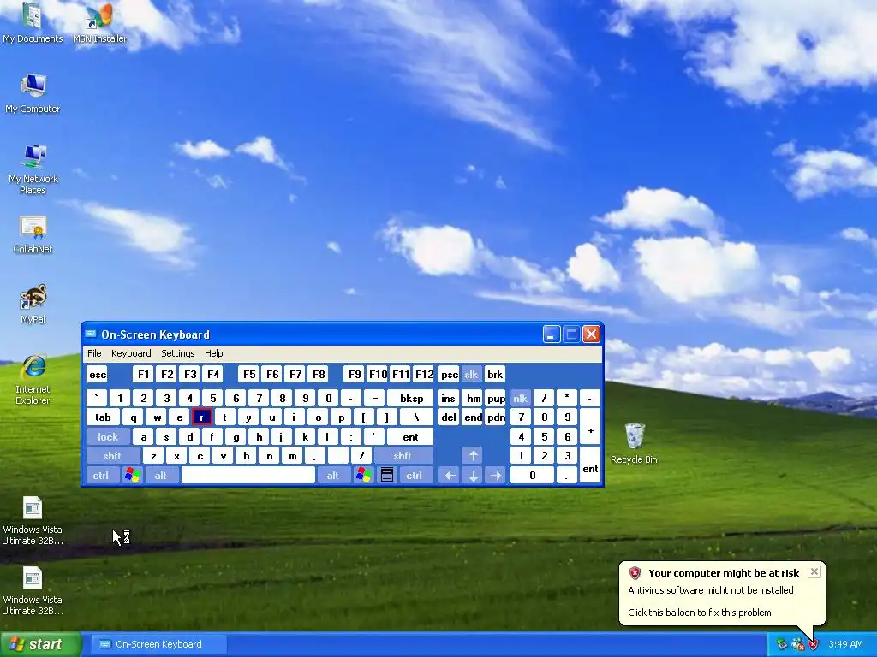Select the Recycle Bin icon
Image resolution: width=877 pixels, height=657 pixels.
[x=634, y=444]
